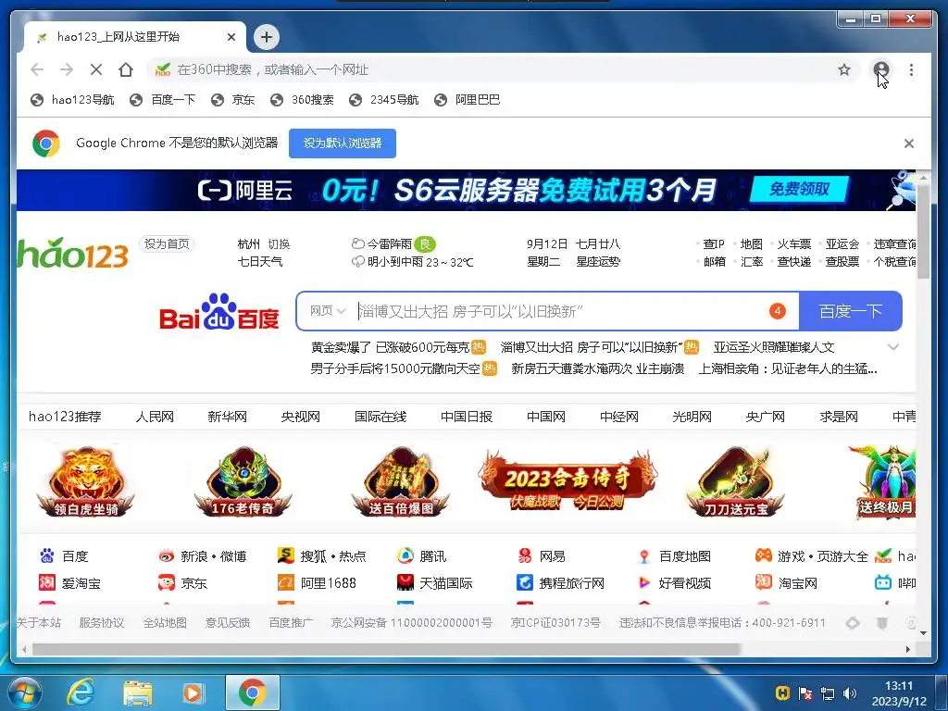
Task: Open Chrome profile avatar menu
Action: pyautogui.click(x=881, y=69)
